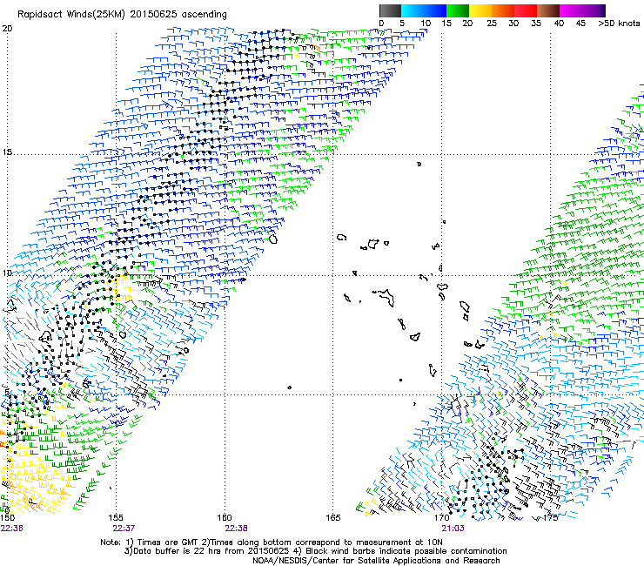This screenshot has width=644, height=566.
Task: Click the note line starting 'Note: 1) Times are GMT'
Action: [x=272, y=542]
